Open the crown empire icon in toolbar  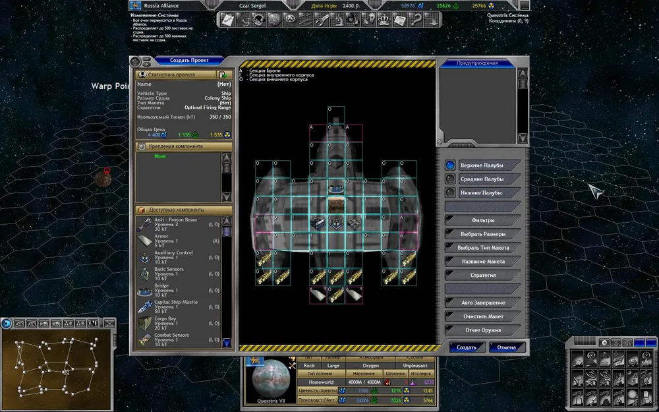pyautogui.click(x=384, y=20)
